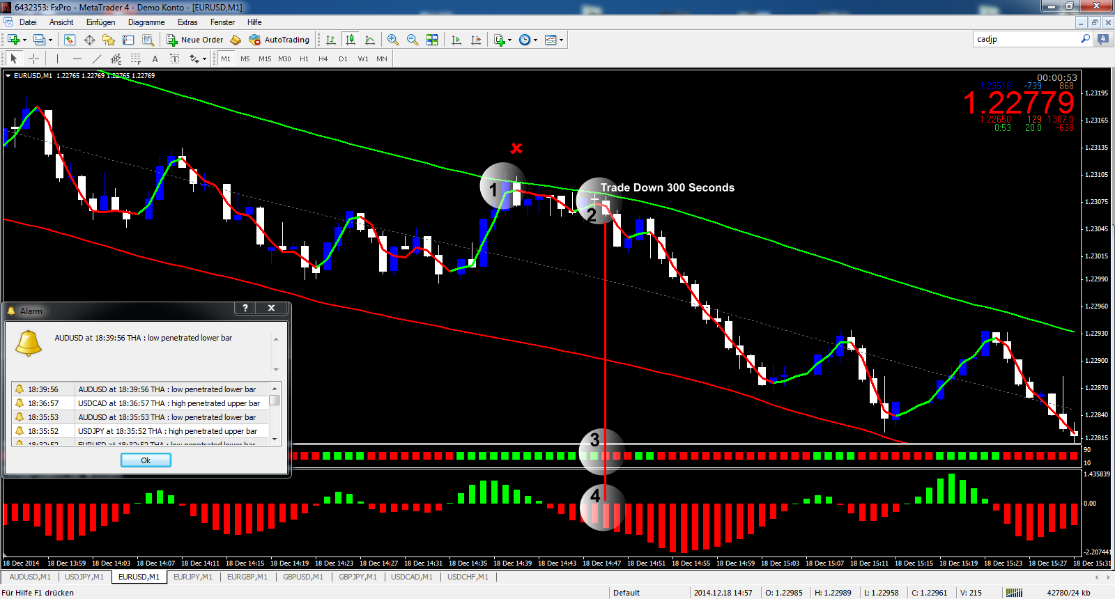Click the search magnifier icon
This screenshot has width=1115, height=599.
click(x=1085, y=39)
